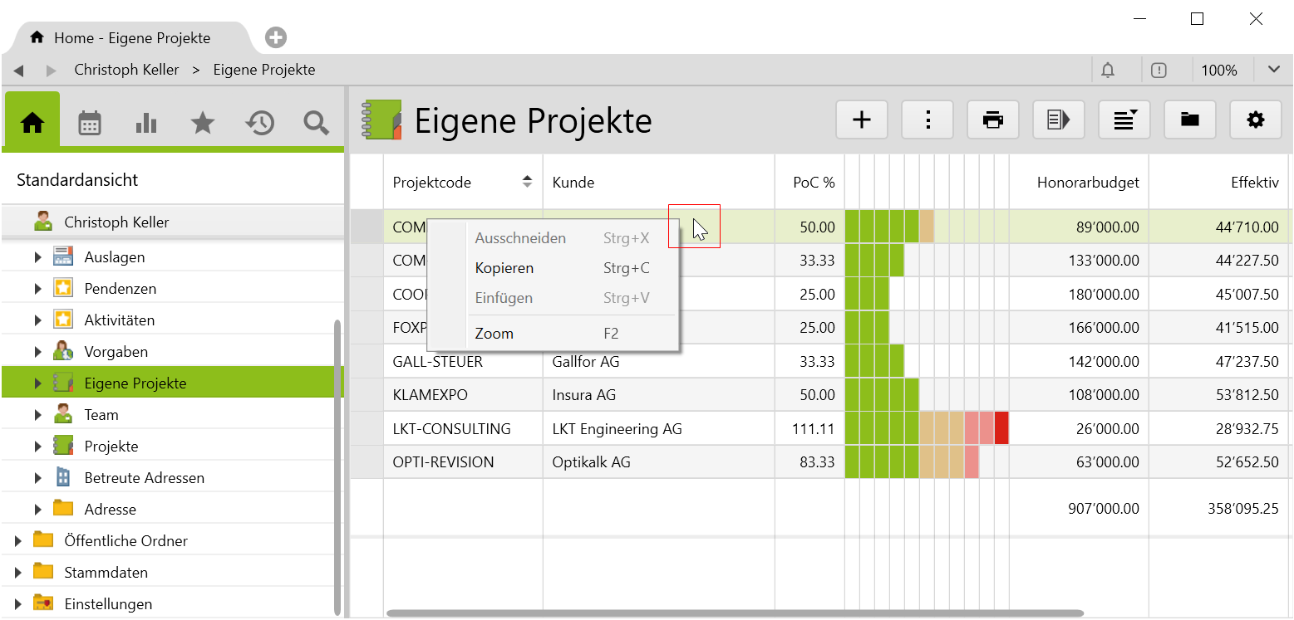1294x620 pixels.
Task: Open the calendar view icon in sidebar
Action: click(x=89, y=123)
